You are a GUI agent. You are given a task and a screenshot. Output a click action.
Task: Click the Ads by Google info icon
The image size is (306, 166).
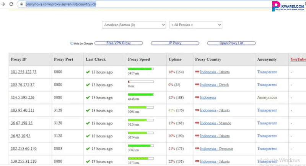72,44
